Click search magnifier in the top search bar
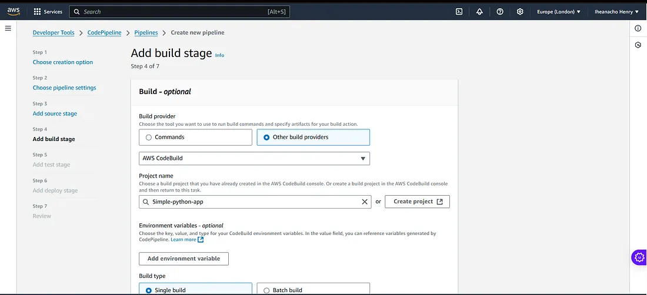 [76, 12]
